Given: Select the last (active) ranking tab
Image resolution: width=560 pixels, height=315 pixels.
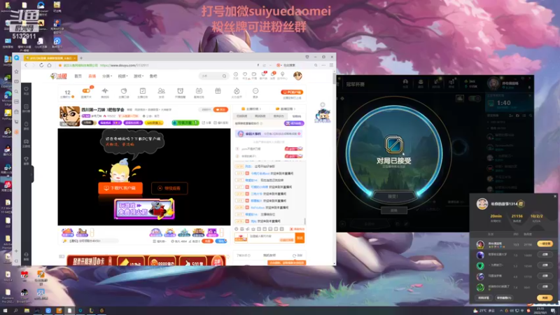Looking at the screenshot, I should 296,116.
